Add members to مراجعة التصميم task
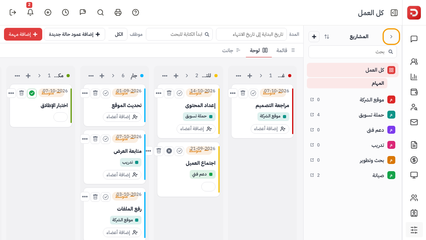This screenshot has width=426, height=240. [270, 129]
